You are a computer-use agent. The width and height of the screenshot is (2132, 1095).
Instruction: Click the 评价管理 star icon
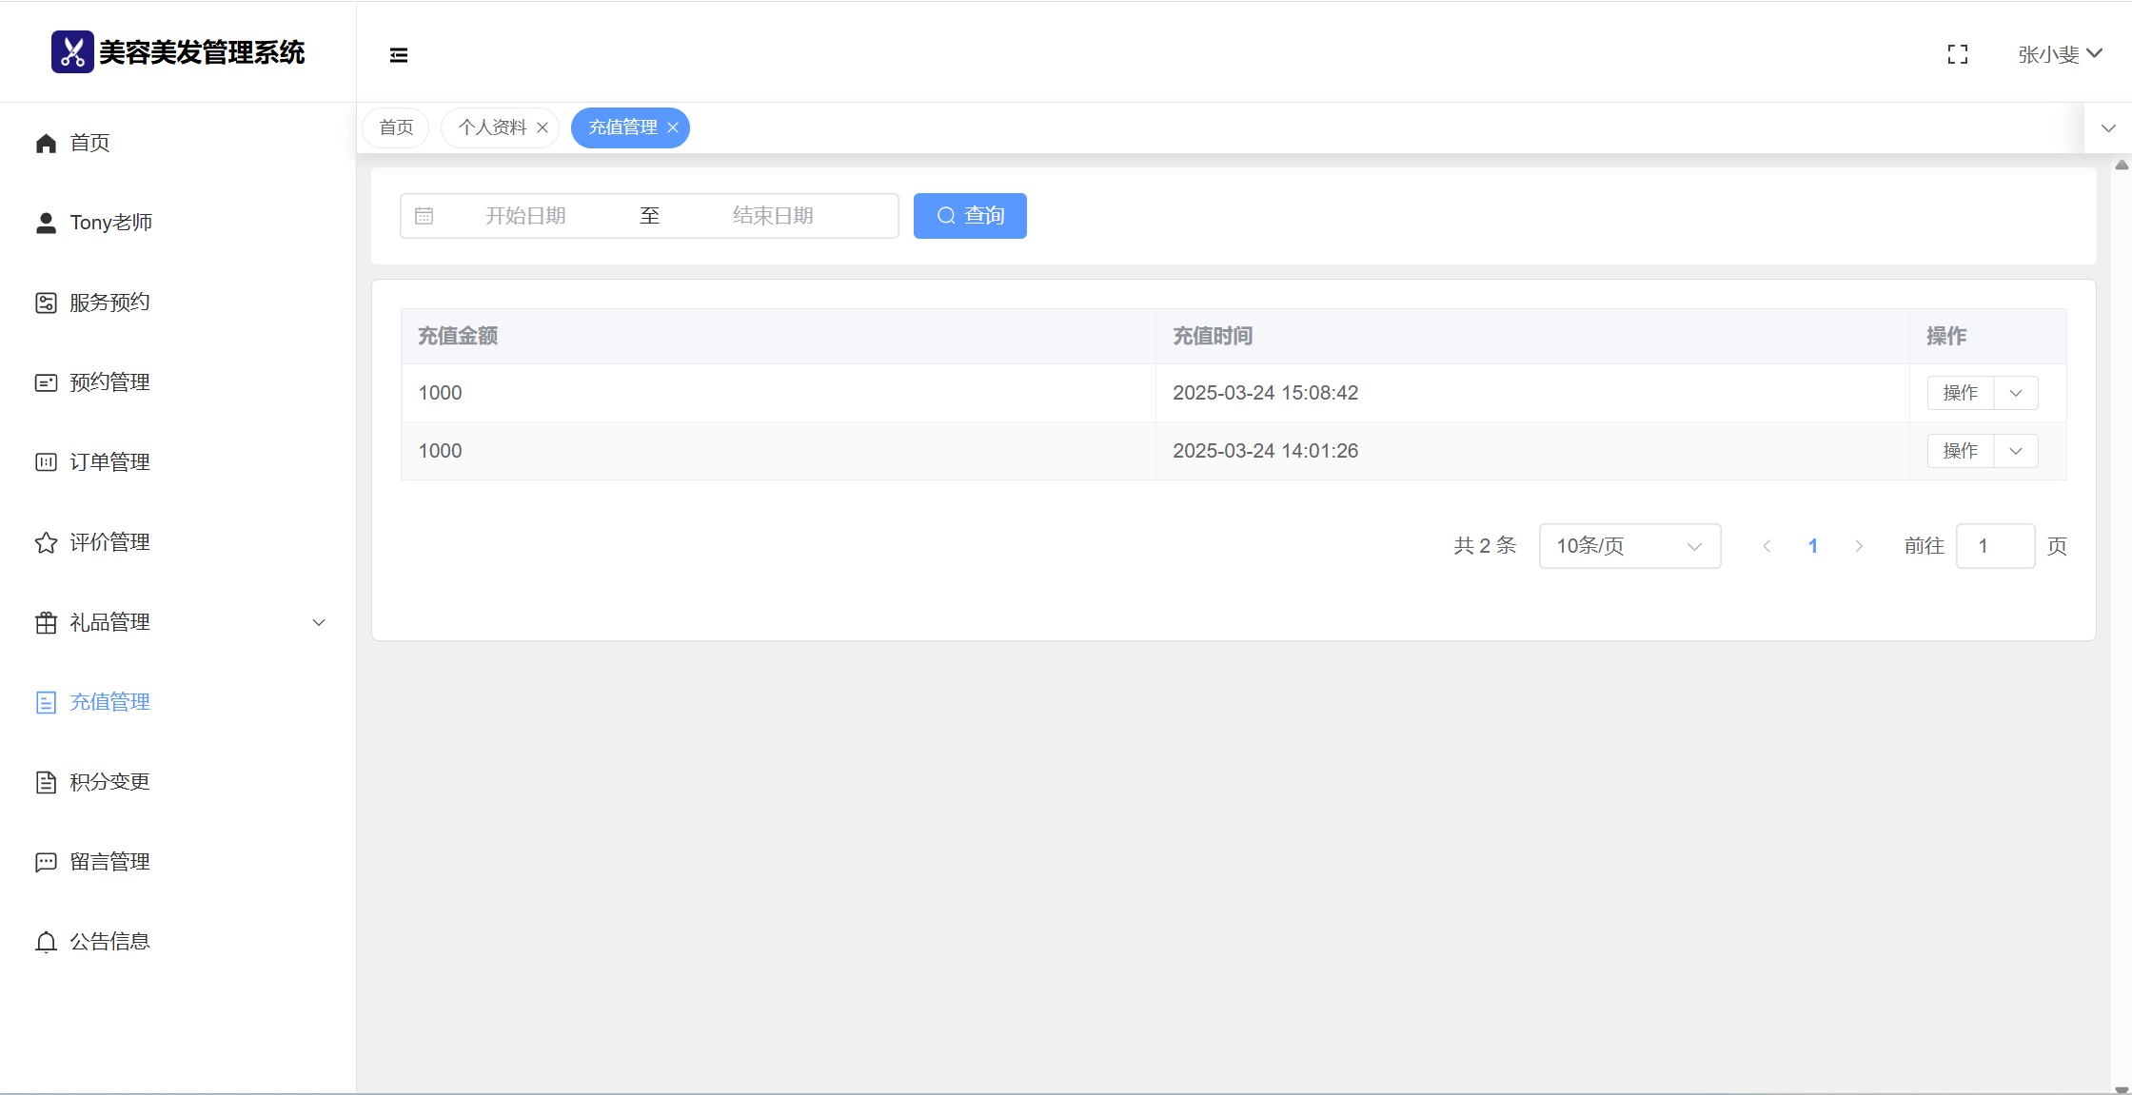tap(46, 542)
